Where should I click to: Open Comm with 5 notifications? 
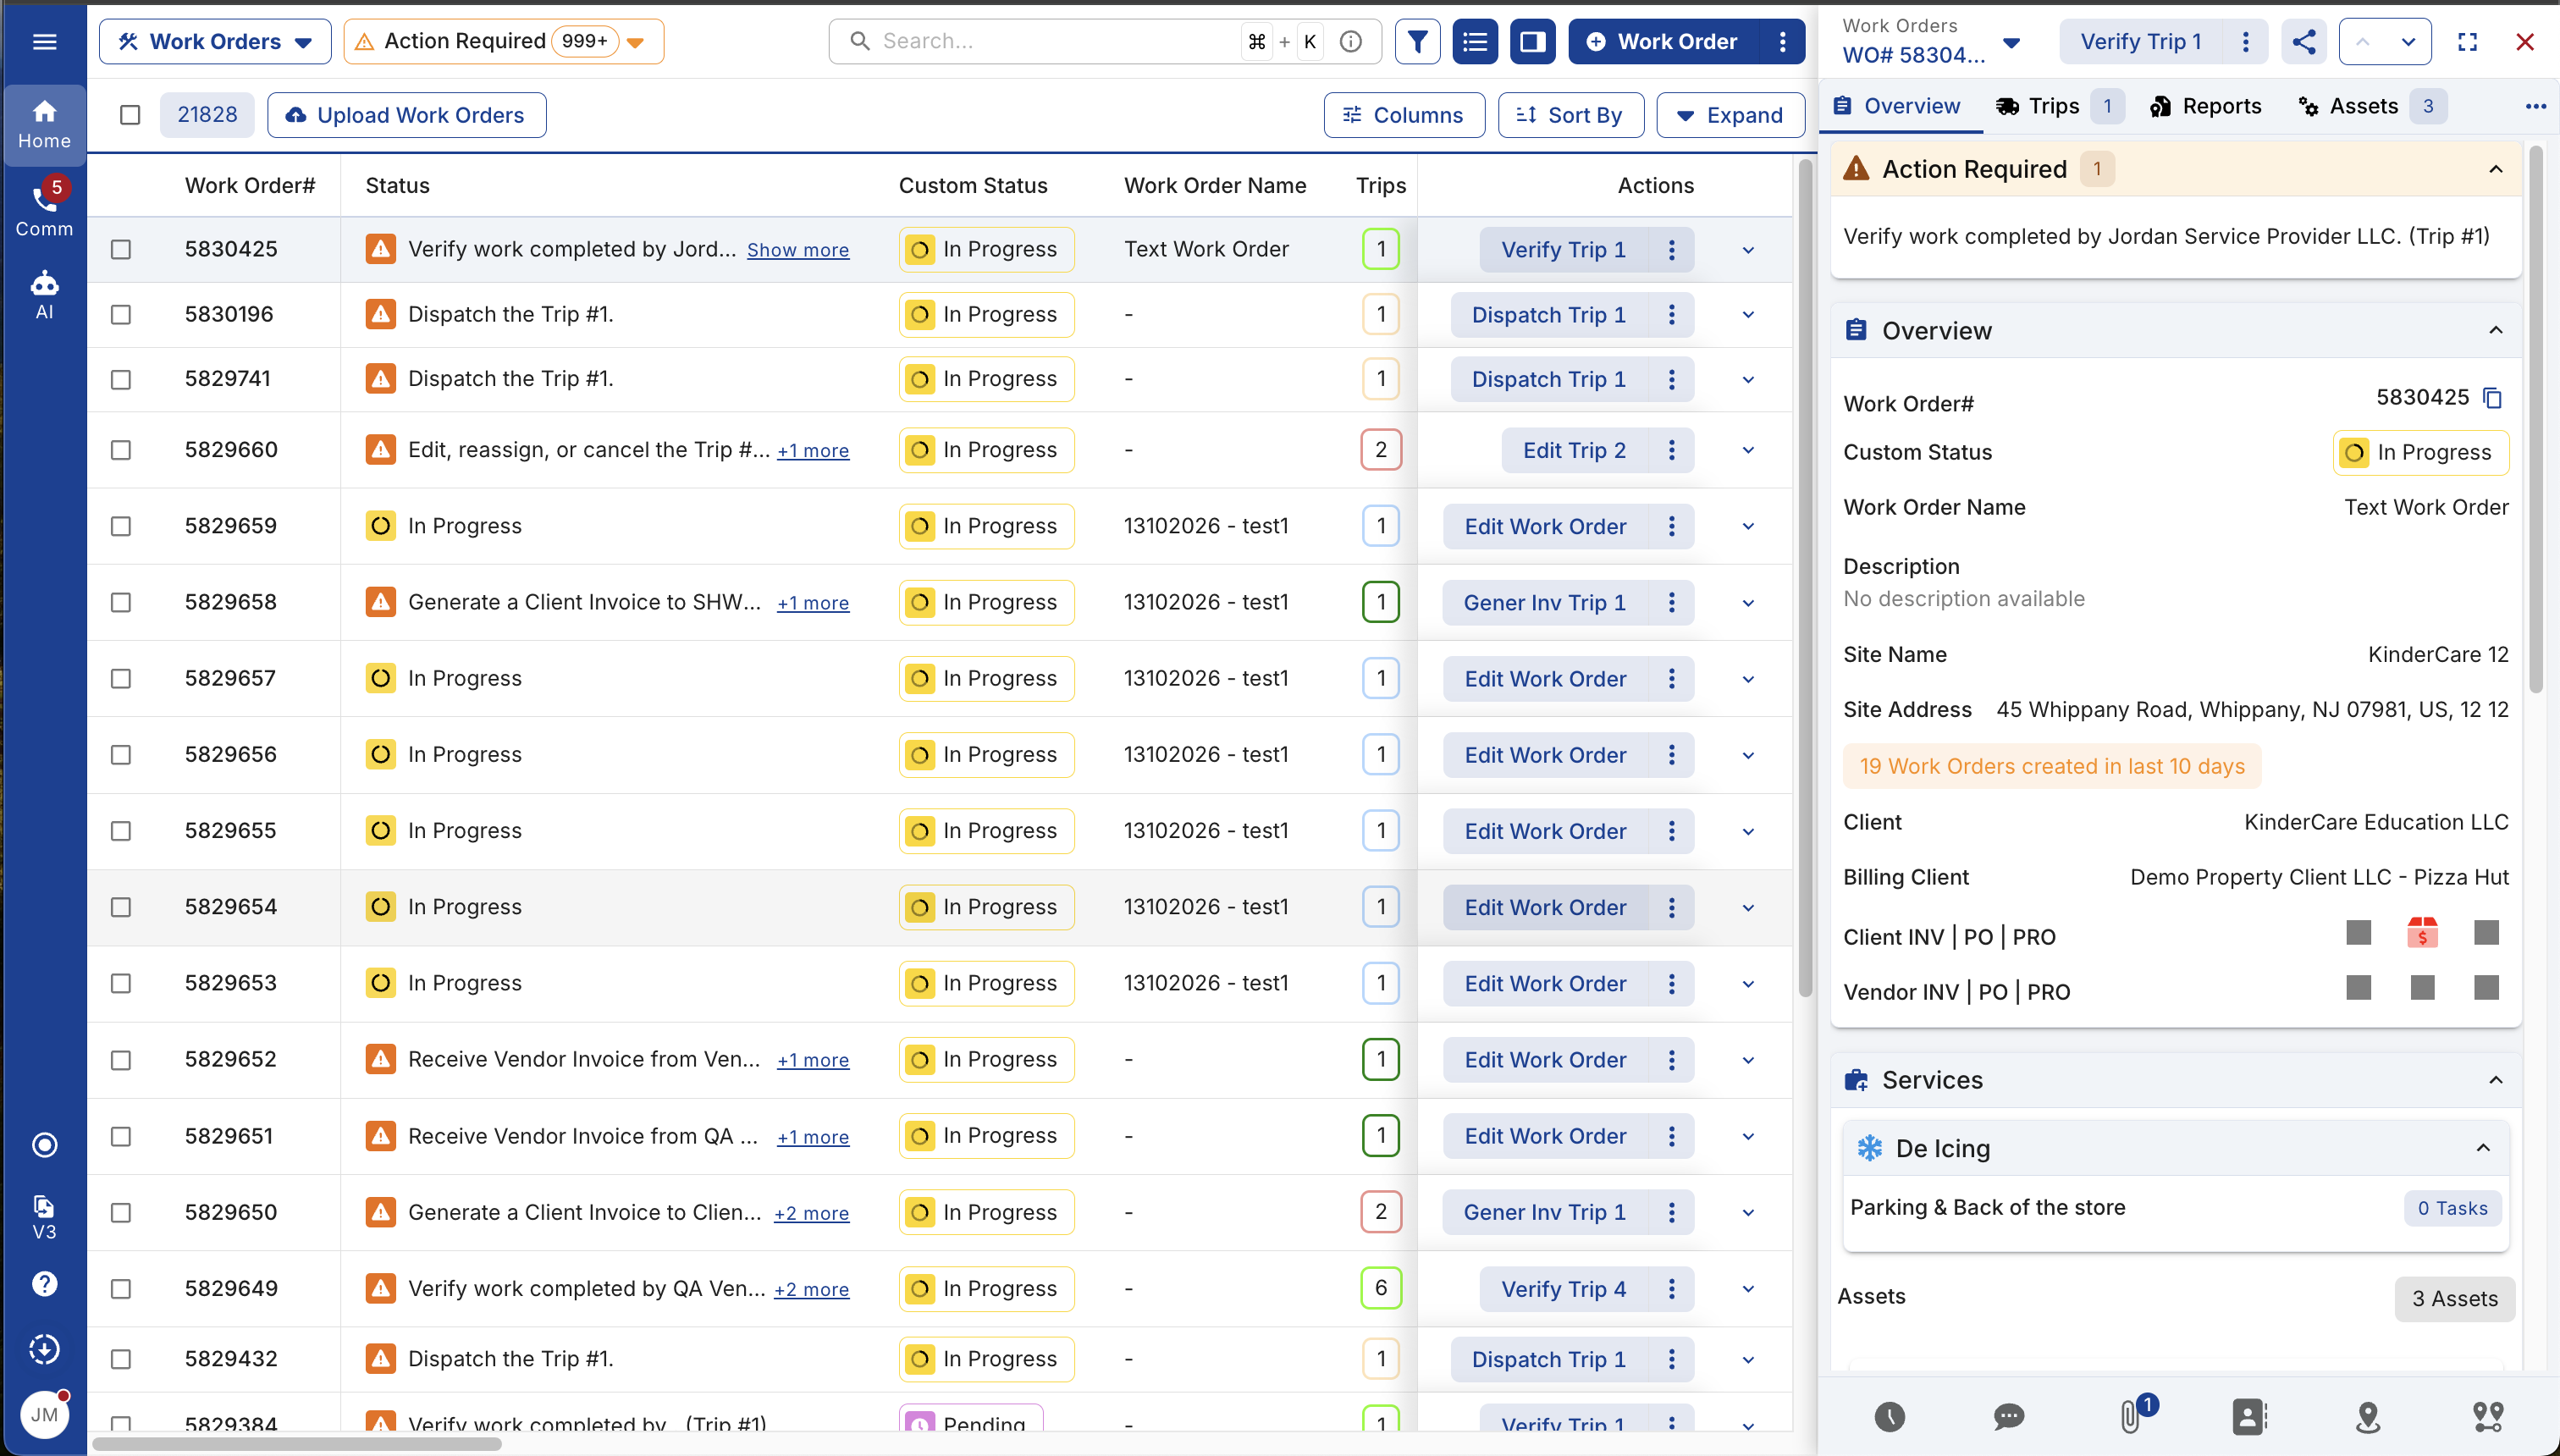tap(44, 209)
